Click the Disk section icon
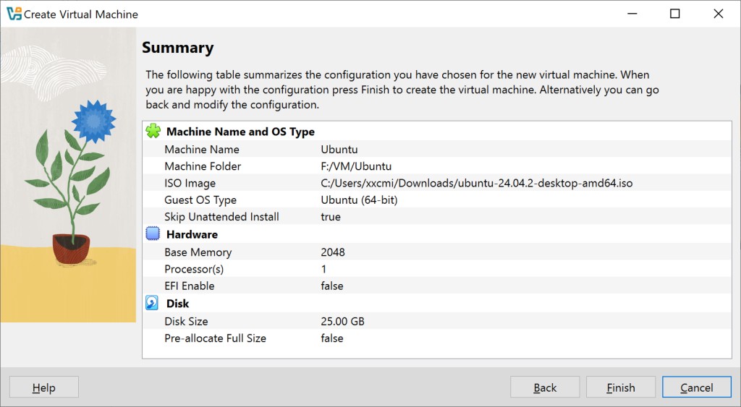 tap(152, 303)
